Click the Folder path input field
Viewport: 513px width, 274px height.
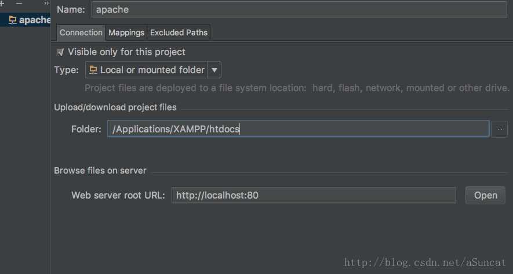(298, 129)
